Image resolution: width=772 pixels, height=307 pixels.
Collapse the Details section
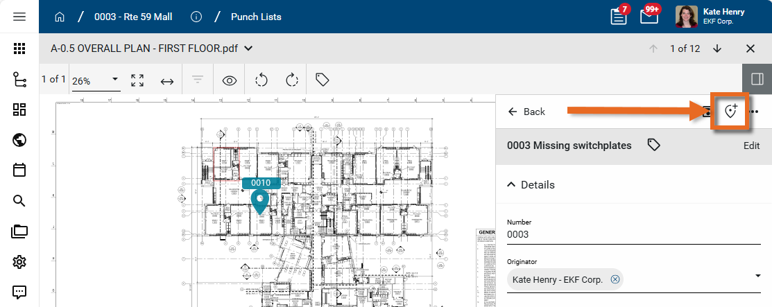[x=512, y=185]
